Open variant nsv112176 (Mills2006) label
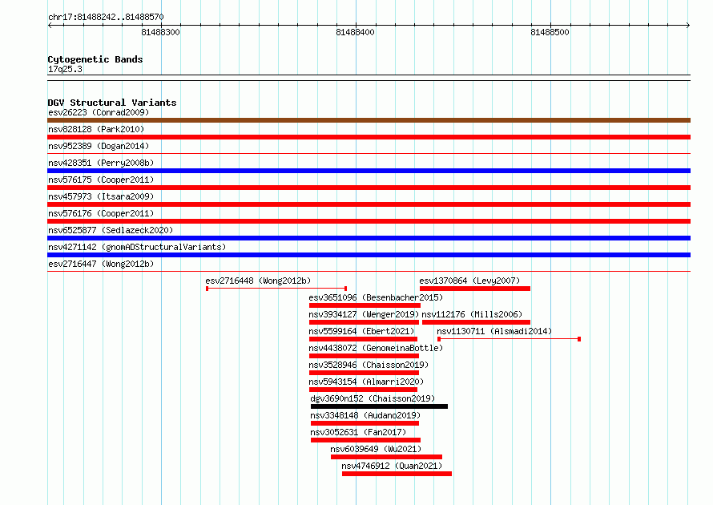Screen dimensions: 713x505 point(472,314)
